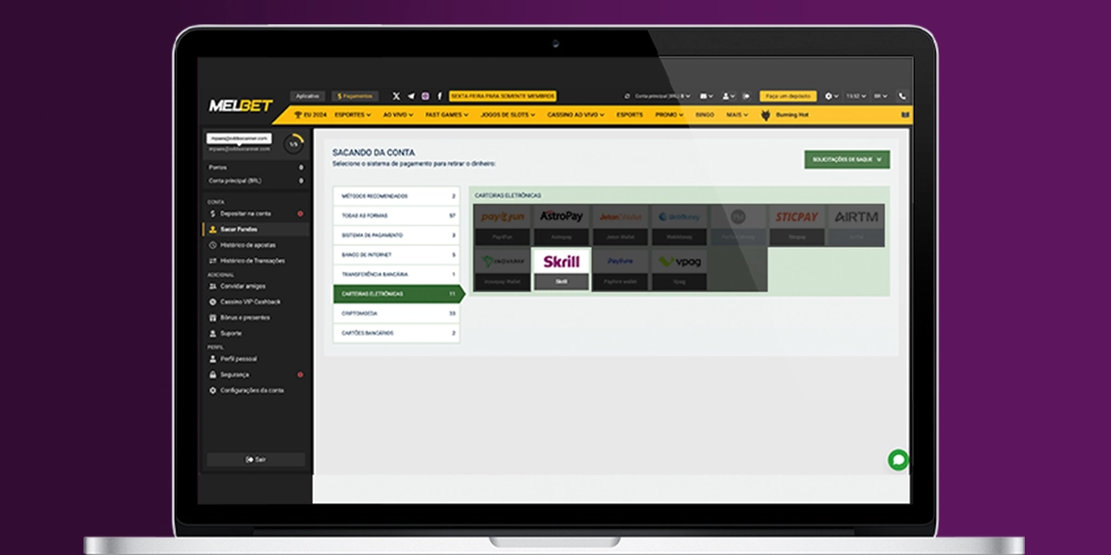Choose the AstroPay payment method
1111x555 pixels.
(x=561, y=226)
